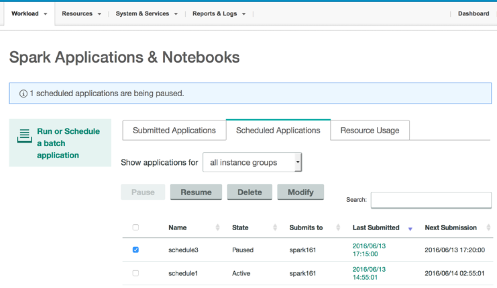The width and height of the screenshot is (497, 288).
Task: Click the info icon in the paused notice
Action: click(x=23, y=94)
